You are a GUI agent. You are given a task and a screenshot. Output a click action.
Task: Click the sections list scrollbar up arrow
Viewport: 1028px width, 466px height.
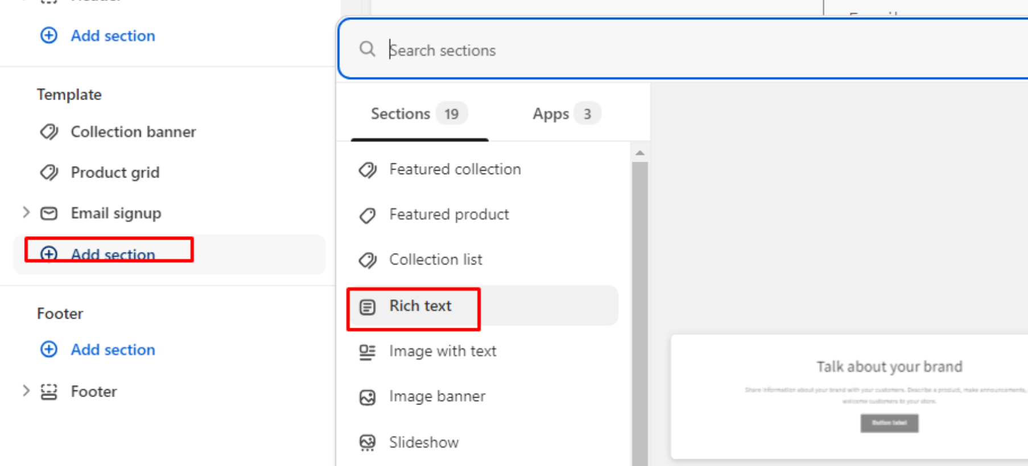pos(640,152)
